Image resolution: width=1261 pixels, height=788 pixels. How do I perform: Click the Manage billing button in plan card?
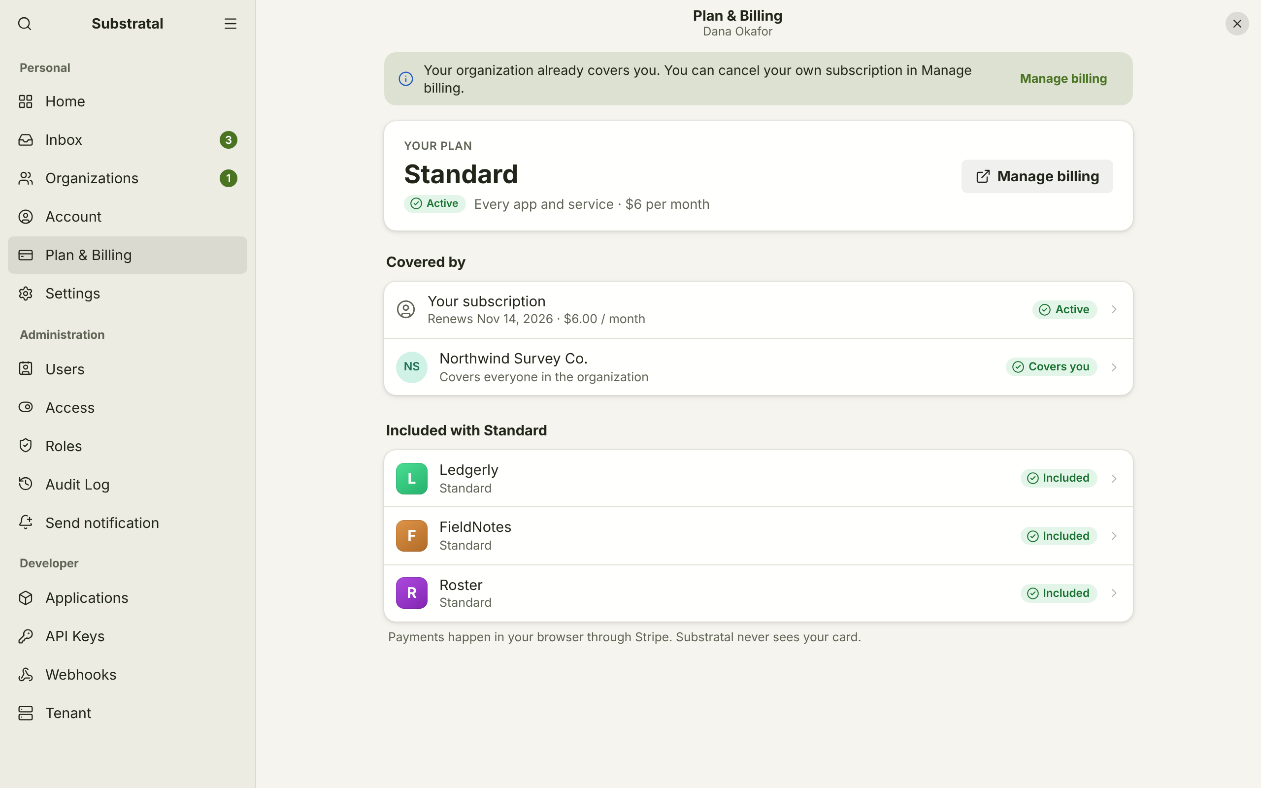click(1037, 176)
